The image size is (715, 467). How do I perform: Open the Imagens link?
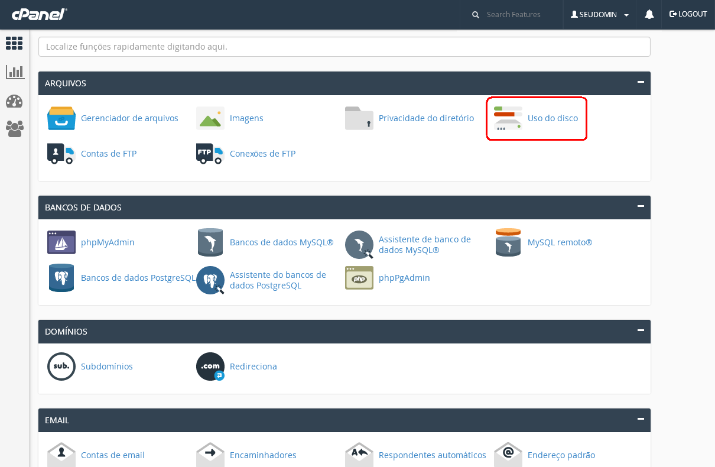[246, 118]
